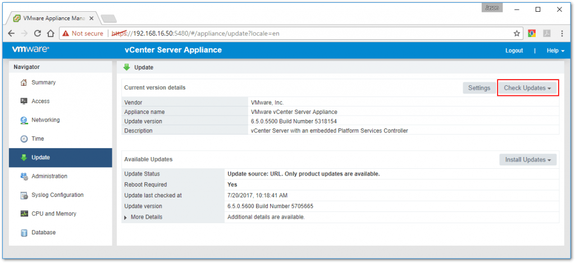Bookmark the page with the star icon
575x263 pixels.
point(517,33)
